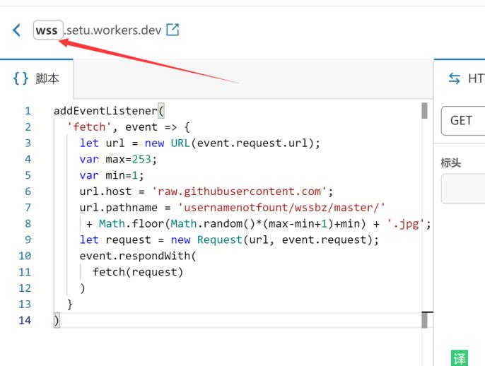The width and height of the screenshot is (485, 366).
Task: Click 'url.pathname' on line 7
Action: point(119,208)
